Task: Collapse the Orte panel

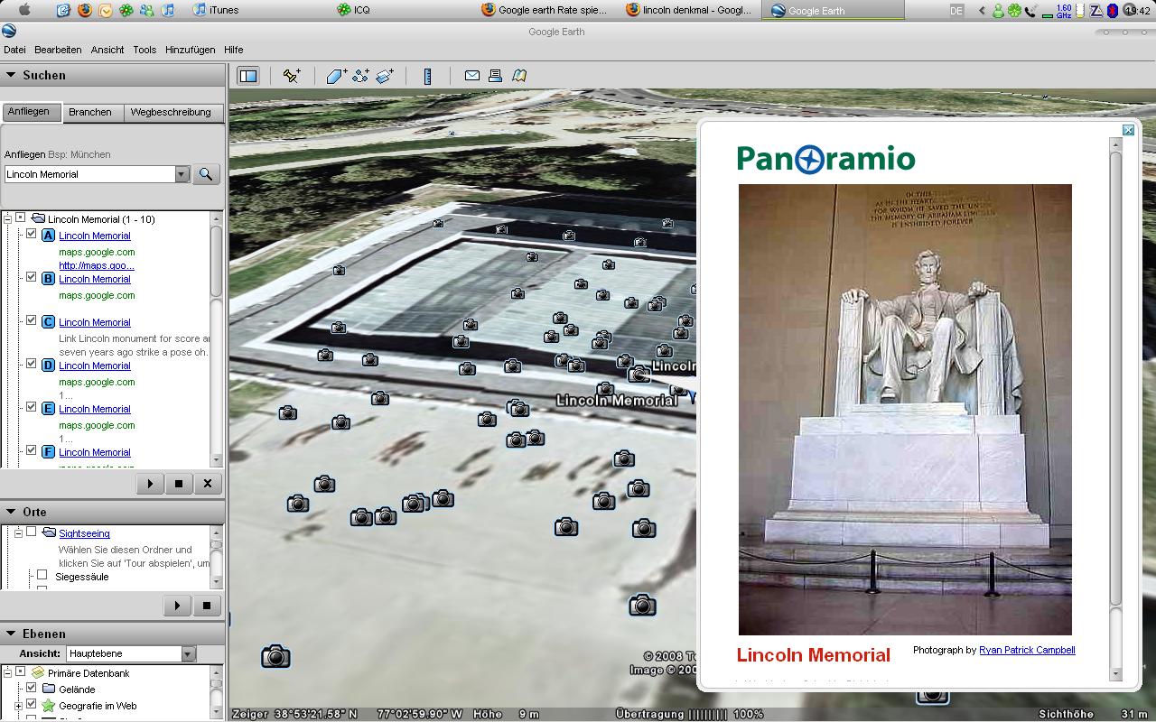Action: click(x=11, y=512)
